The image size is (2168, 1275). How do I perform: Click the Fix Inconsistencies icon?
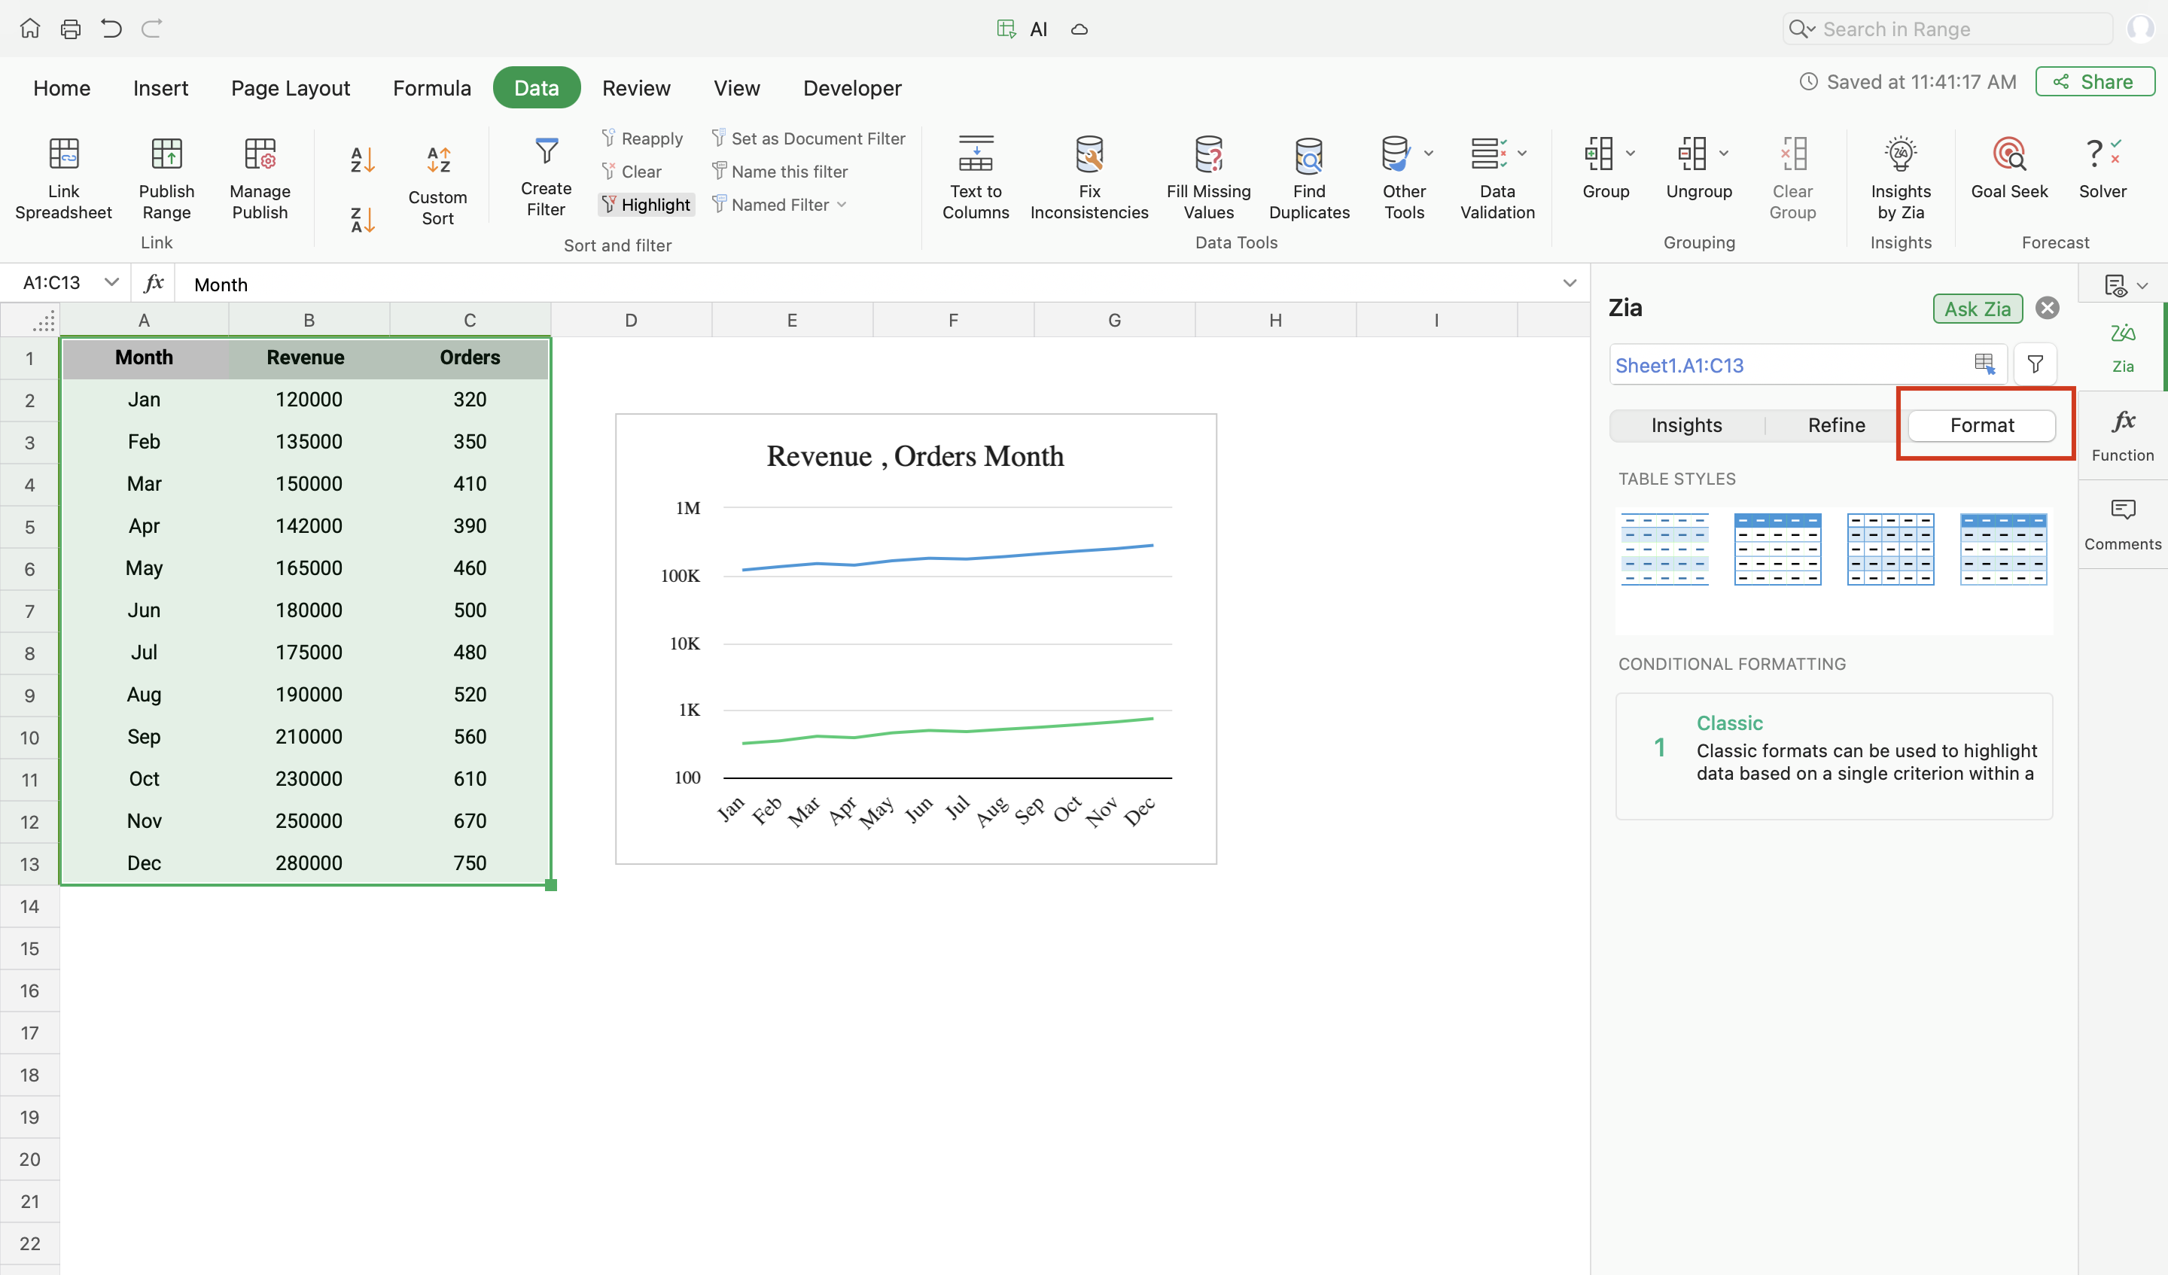coord(1089,156)
